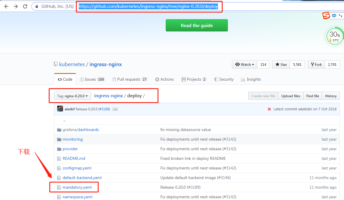Click the README.md file icon
This screenshot has height=200, width=344.
[59, 159]
